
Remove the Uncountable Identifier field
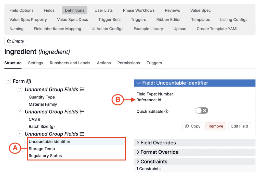coord(216,126)
